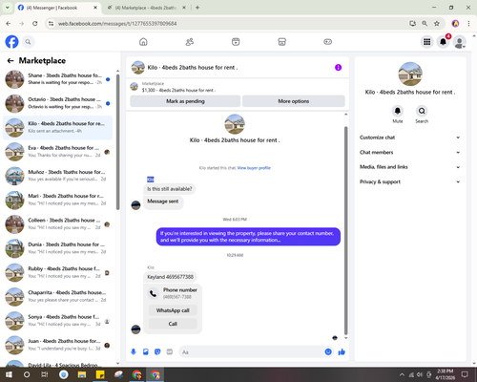This screenshot has width=477, height=382.
Task: Open the Menu grid icon
Action: [x=427, y=42]
